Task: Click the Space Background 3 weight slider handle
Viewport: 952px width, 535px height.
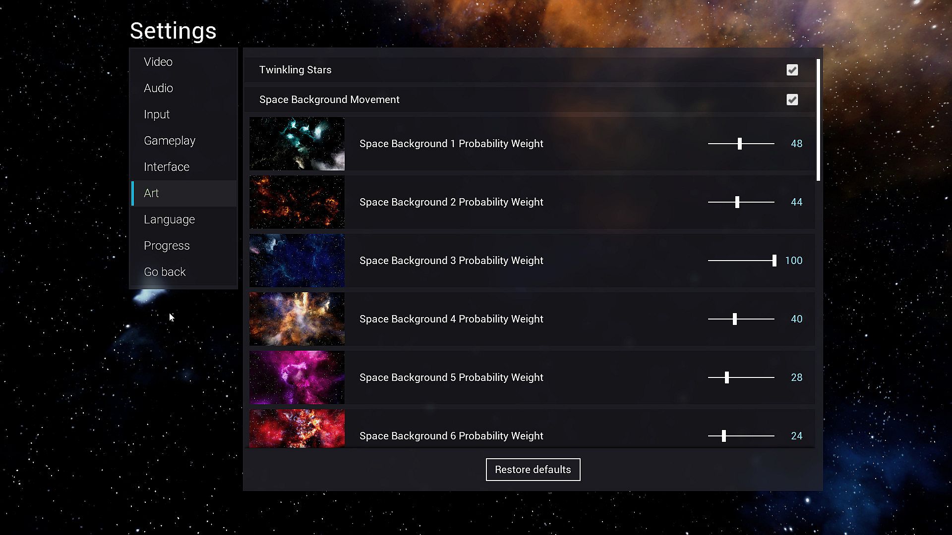Action: [774, 261]
